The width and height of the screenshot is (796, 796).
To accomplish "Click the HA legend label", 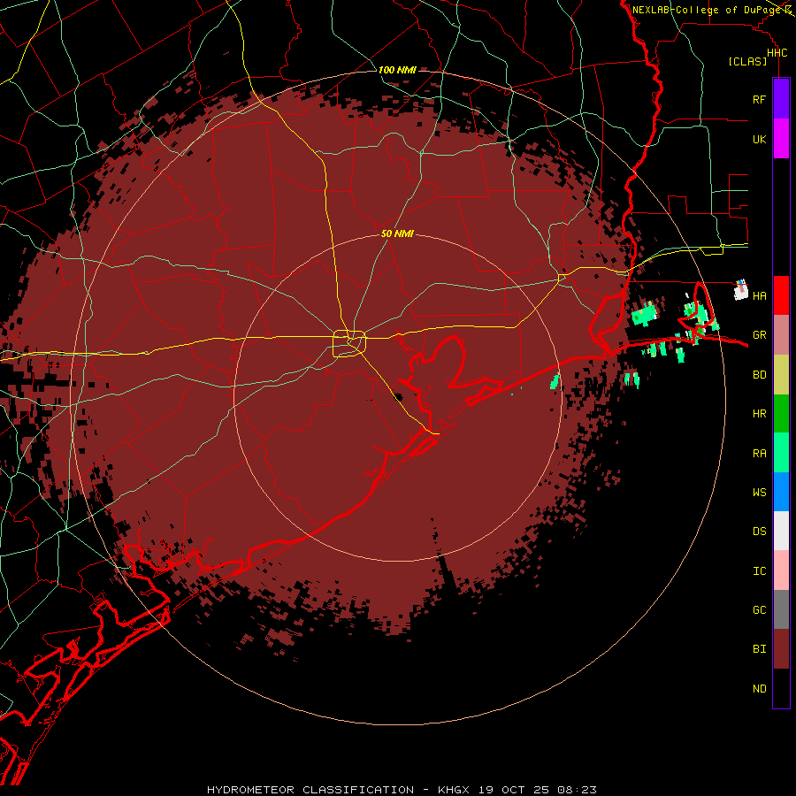I will tap(759, 295).
